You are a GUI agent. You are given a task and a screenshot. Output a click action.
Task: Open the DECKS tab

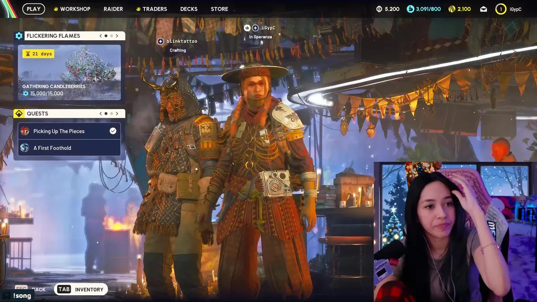[189, 9]
